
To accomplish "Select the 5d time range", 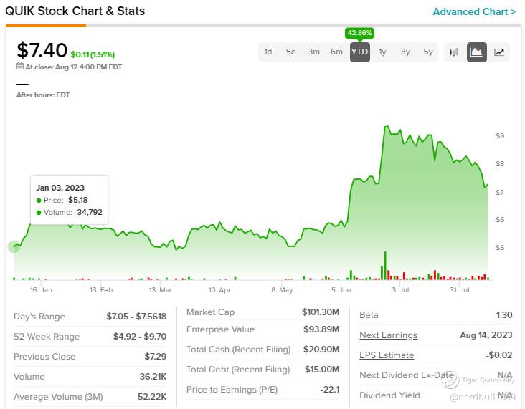I will (x=290, y=52).
